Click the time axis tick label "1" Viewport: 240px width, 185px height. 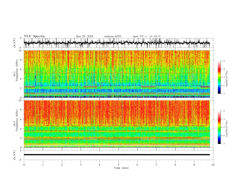43,165
